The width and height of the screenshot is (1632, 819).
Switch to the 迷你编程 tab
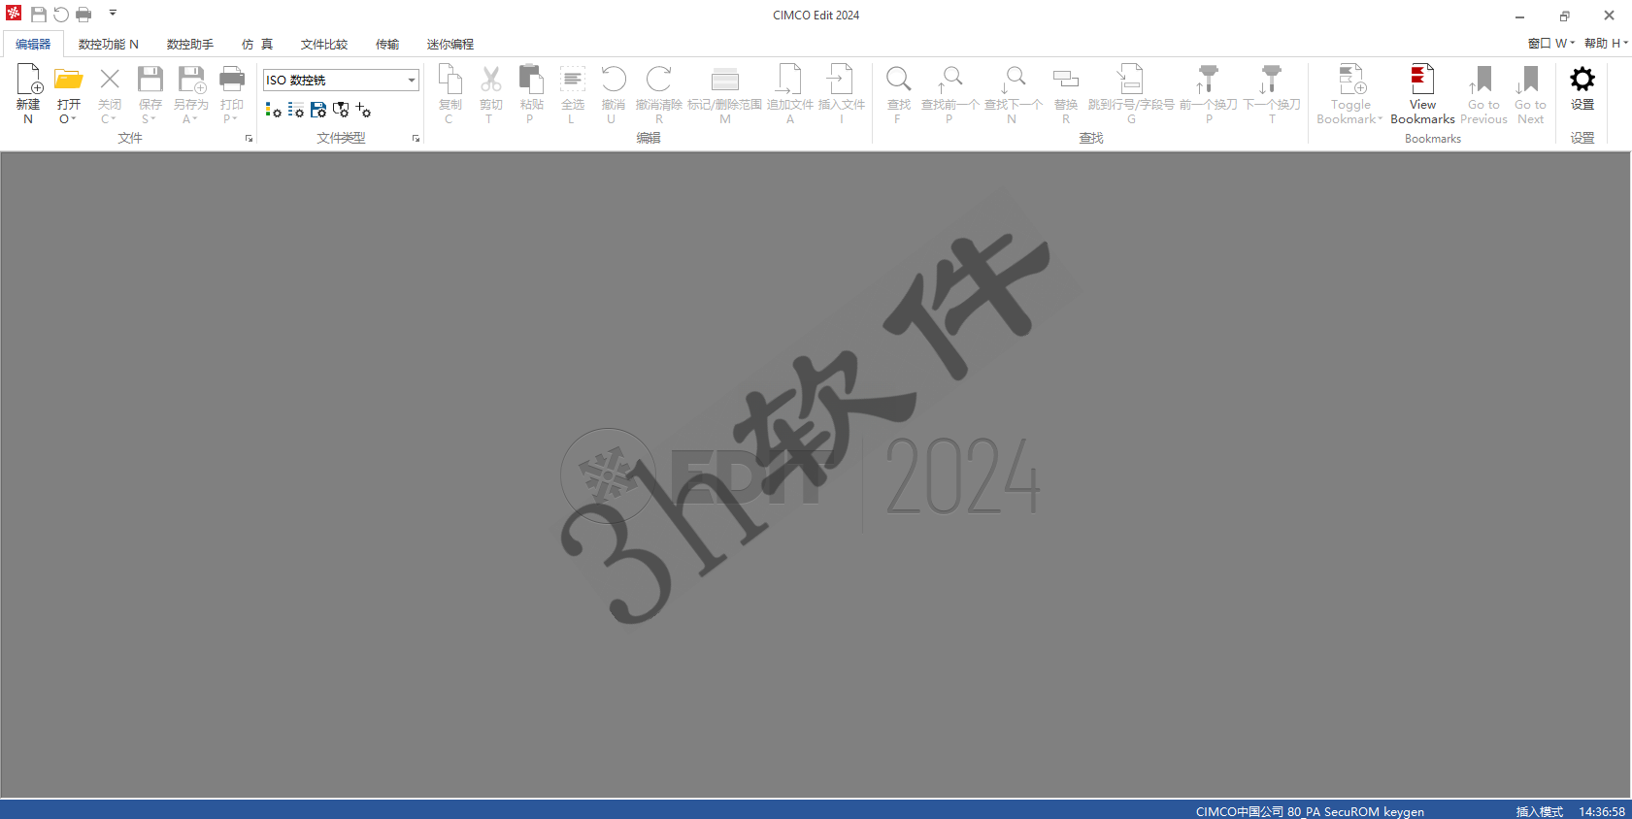pyautogui.click(x=450, y=45)
